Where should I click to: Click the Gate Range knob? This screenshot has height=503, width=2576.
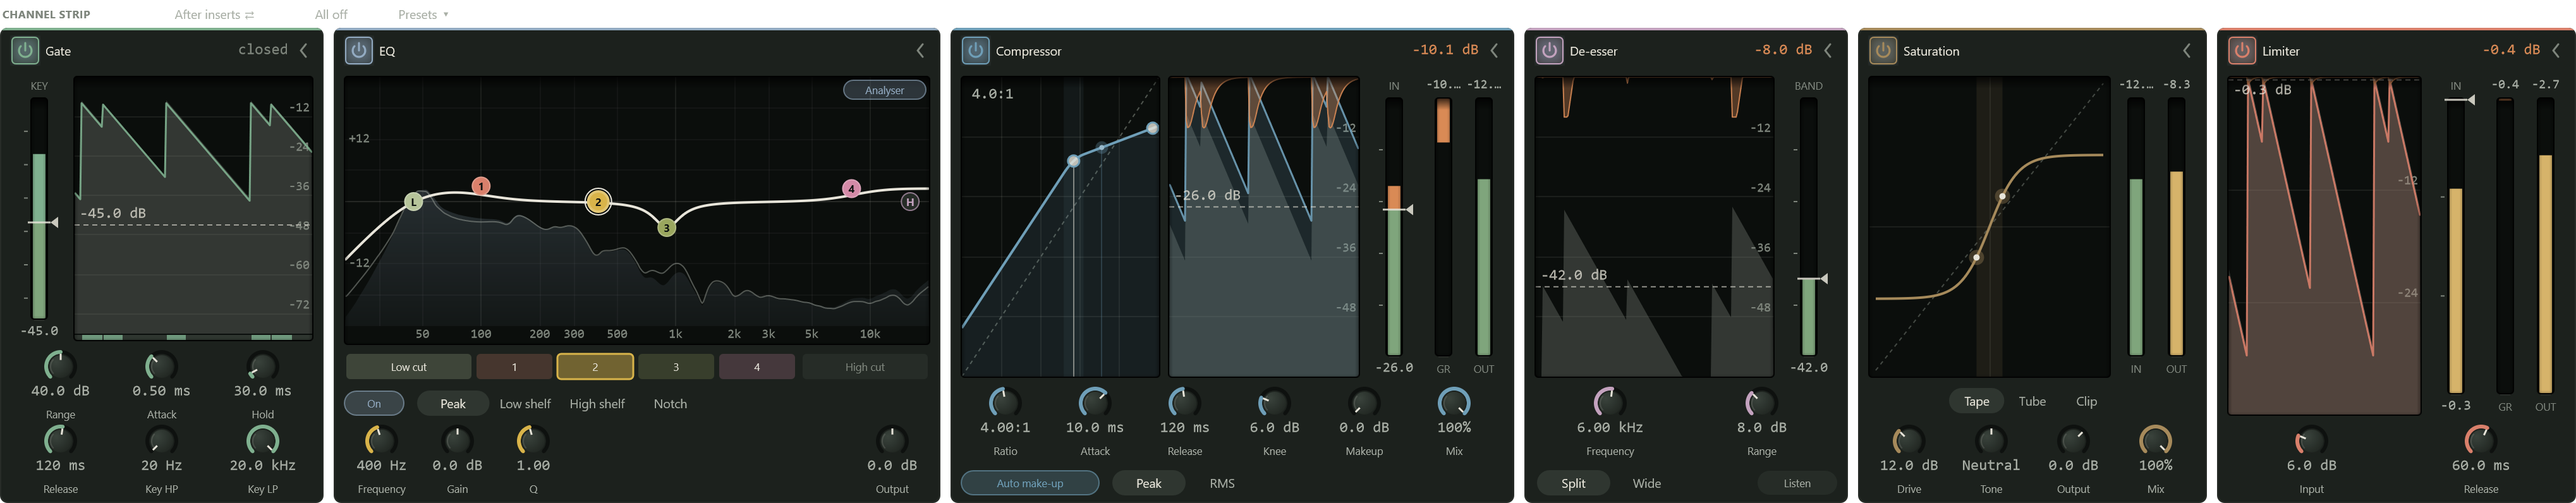pyautogui.click(x=60, y=365)
